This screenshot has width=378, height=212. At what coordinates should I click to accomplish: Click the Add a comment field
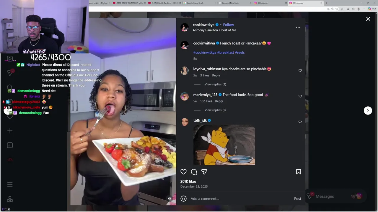point(241,198)
